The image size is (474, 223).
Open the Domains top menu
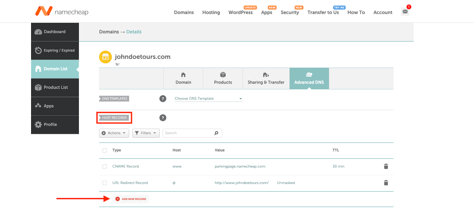click(184, 12)
